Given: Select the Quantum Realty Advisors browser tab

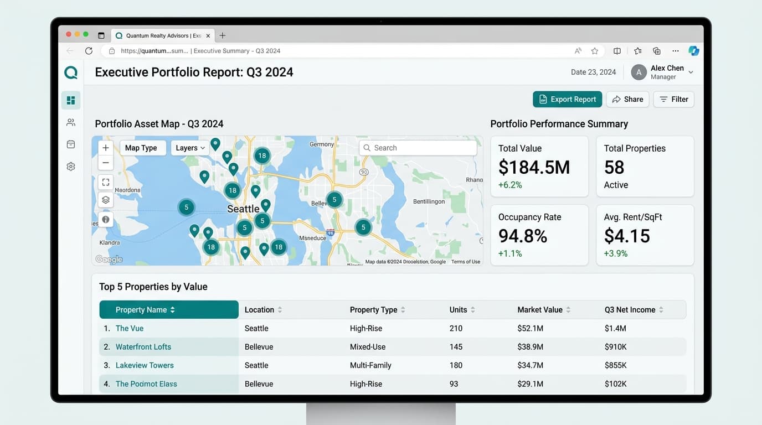Looking at the screenshot, I should [163, 35].
